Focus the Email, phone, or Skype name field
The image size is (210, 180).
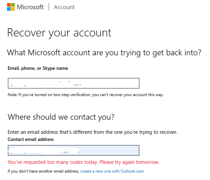point(74,83)
